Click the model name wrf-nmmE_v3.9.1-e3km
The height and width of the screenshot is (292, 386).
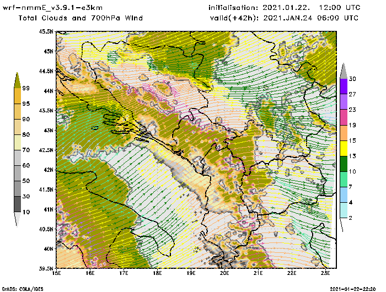52,8
